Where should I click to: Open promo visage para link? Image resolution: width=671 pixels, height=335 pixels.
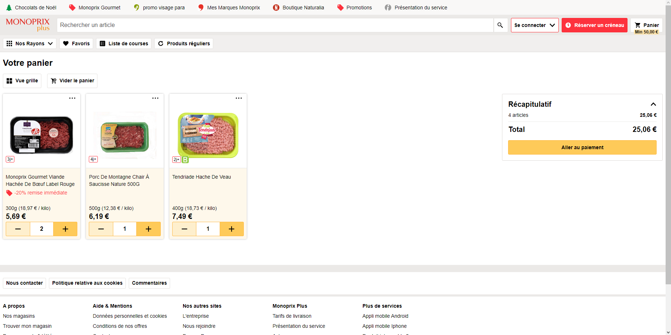(159, 8)
